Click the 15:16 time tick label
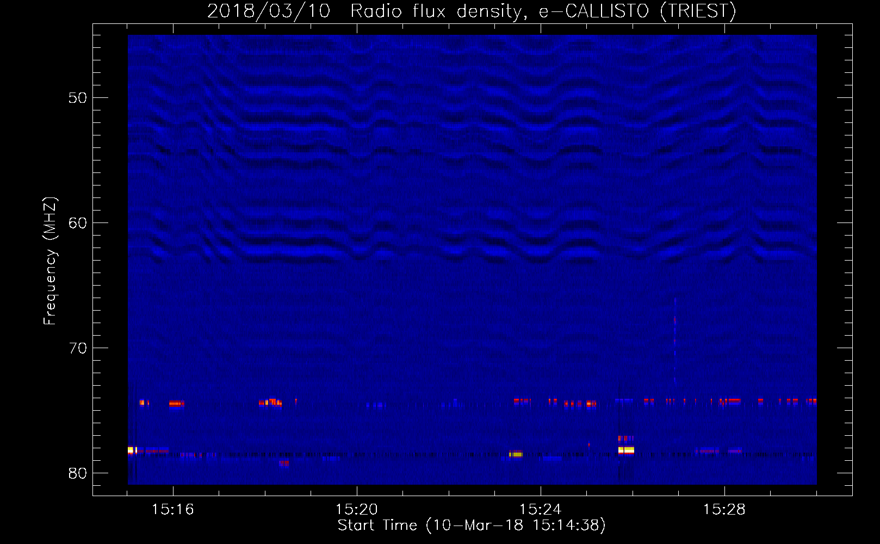This screenshot has height=544, width=880. click(173, 510)
